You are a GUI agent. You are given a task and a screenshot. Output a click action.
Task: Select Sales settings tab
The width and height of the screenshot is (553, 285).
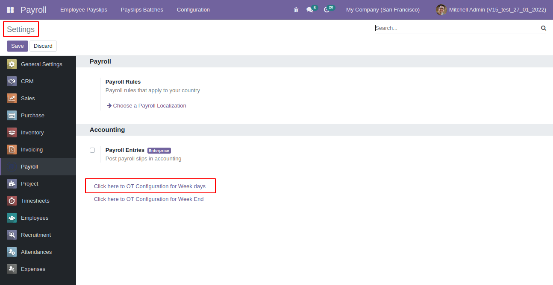(38, 99)
